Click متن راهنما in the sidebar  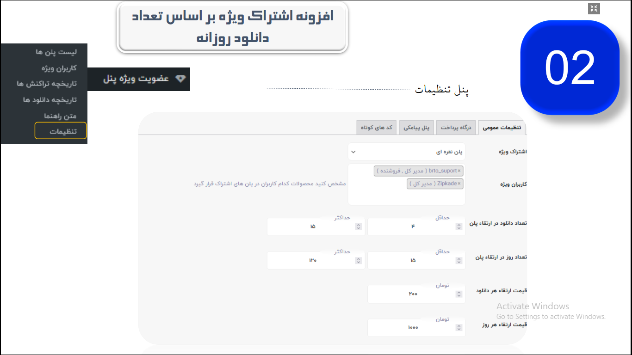(x=60, y=116)
